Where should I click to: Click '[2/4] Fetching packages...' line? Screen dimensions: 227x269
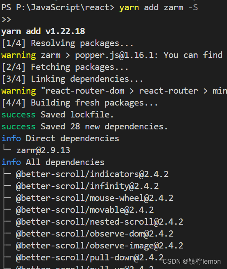point(65,67)
